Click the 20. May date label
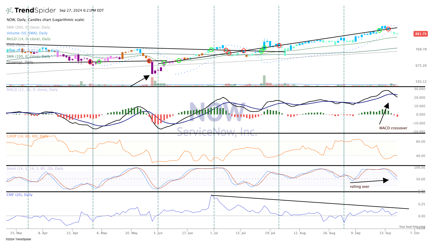Image resolution: width=434 pixels, height=242 pixels. click(x=131, y=233)
